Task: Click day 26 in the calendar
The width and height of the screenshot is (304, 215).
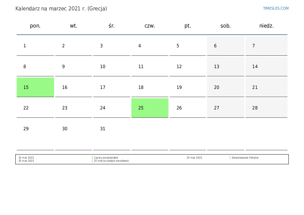Action: [188, 108]
